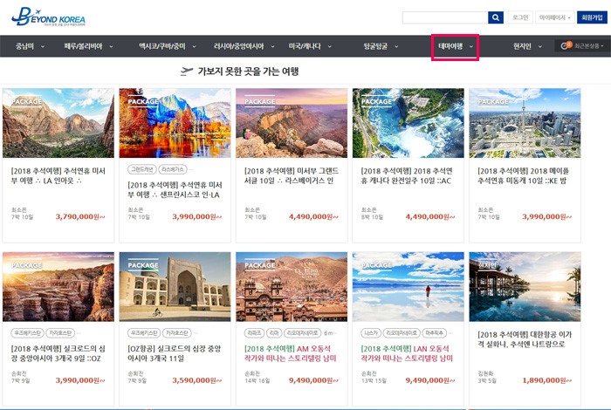This screenshot has height=410, width=611.
Task: Open the LA 인아웃 canyon valley photo
Action: pyautogui.click(x=58, y=123)
